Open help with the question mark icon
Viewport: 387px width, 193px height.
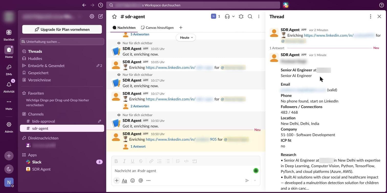381,5
